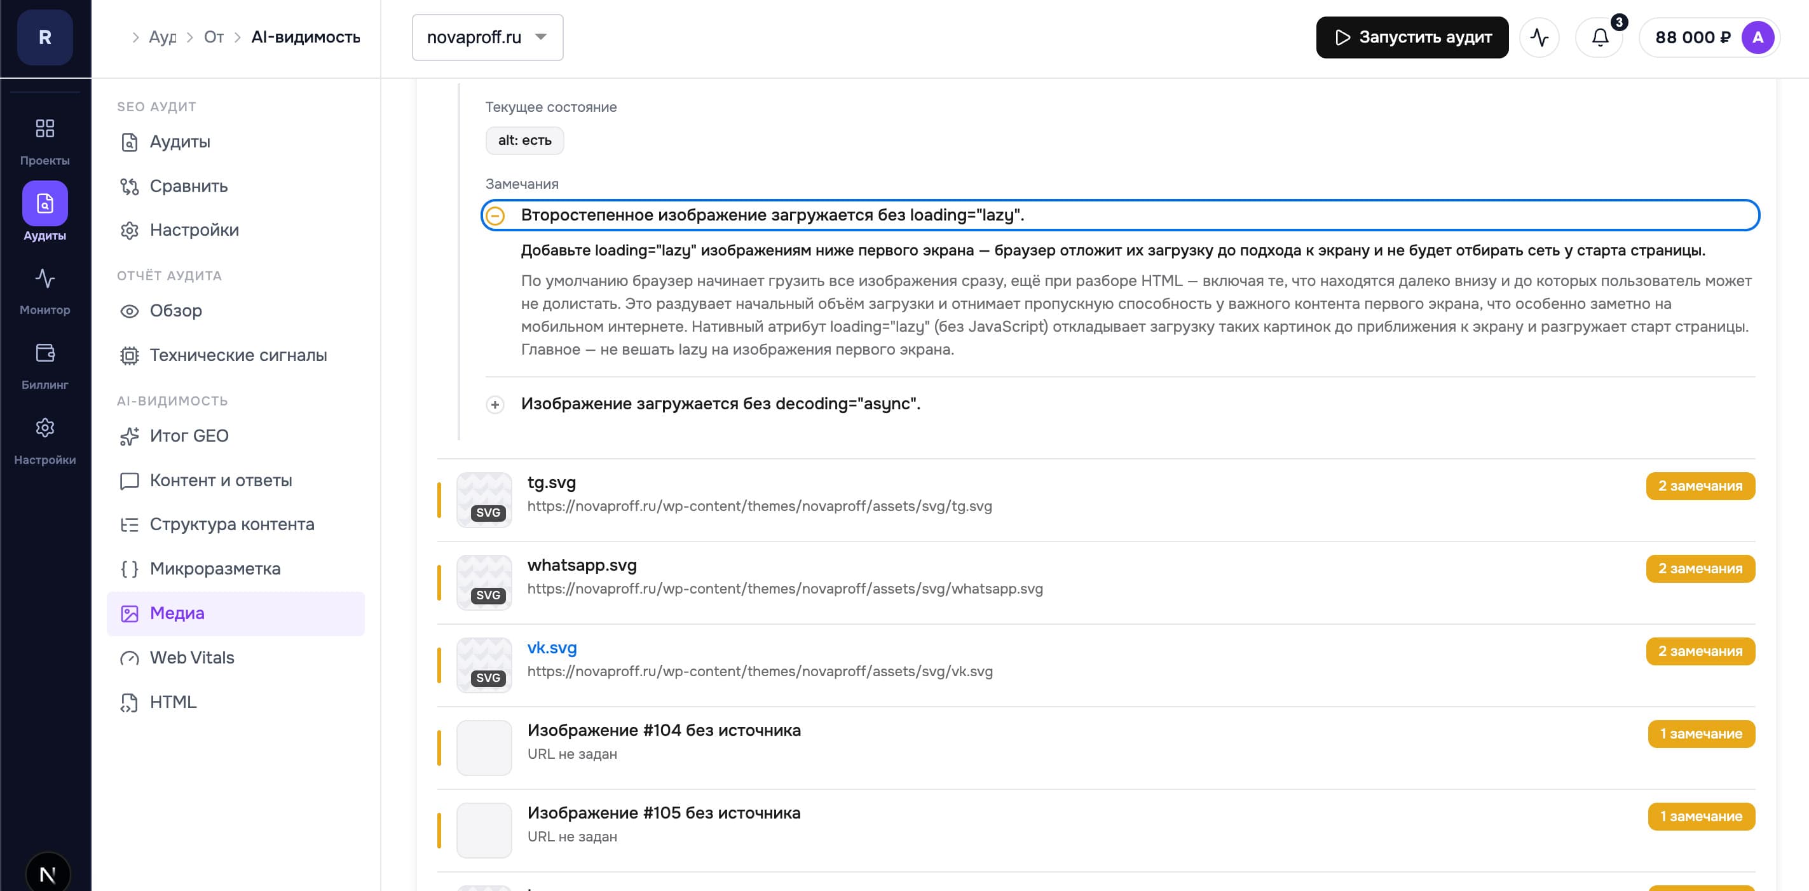
Task: Click the alt: есть status chip
Action: pos(524,140)
